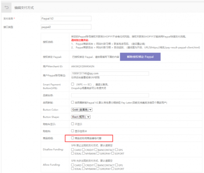The width and height of the screenshot is (204, 173).
Task: Check CARD under Disallow Funding
Action: [x=73, y=150]
